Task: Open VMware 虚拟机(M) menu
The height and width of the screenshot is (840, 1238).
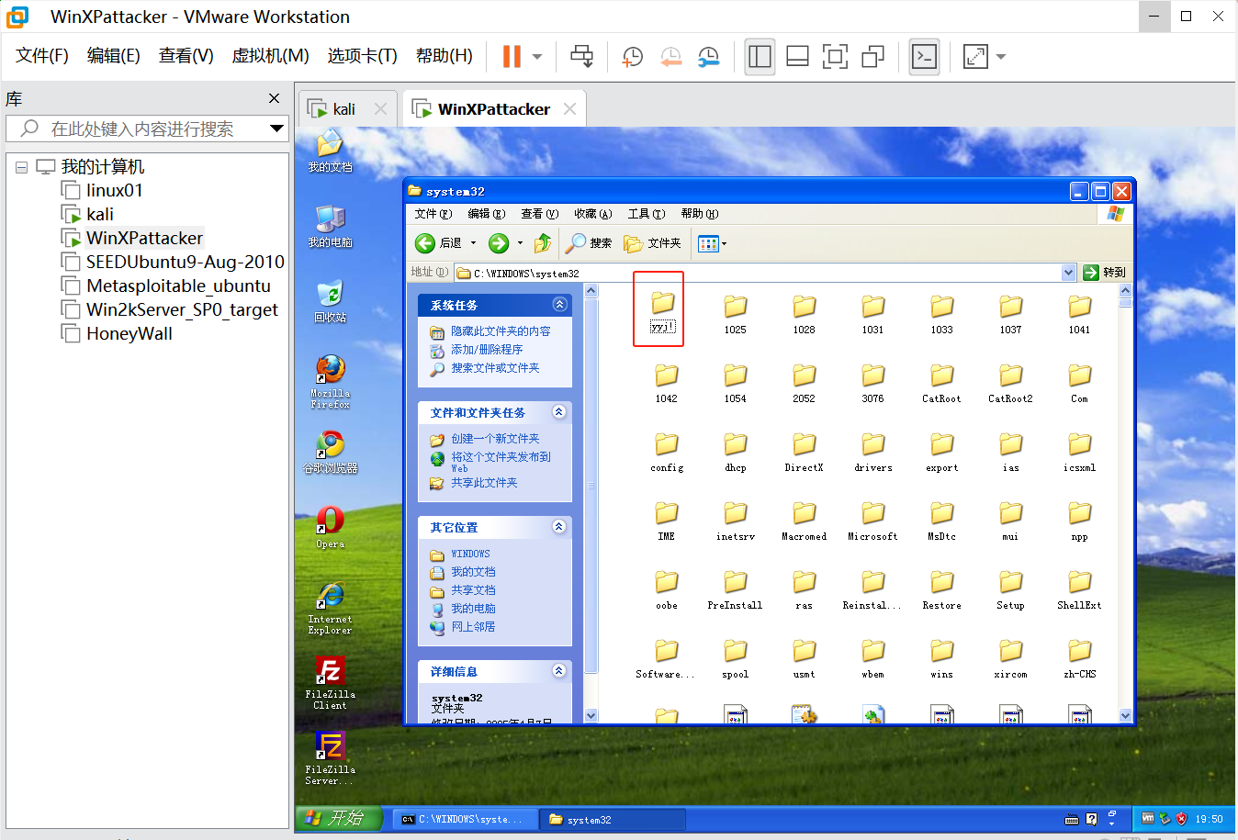Action: click(x=270, y=56)
